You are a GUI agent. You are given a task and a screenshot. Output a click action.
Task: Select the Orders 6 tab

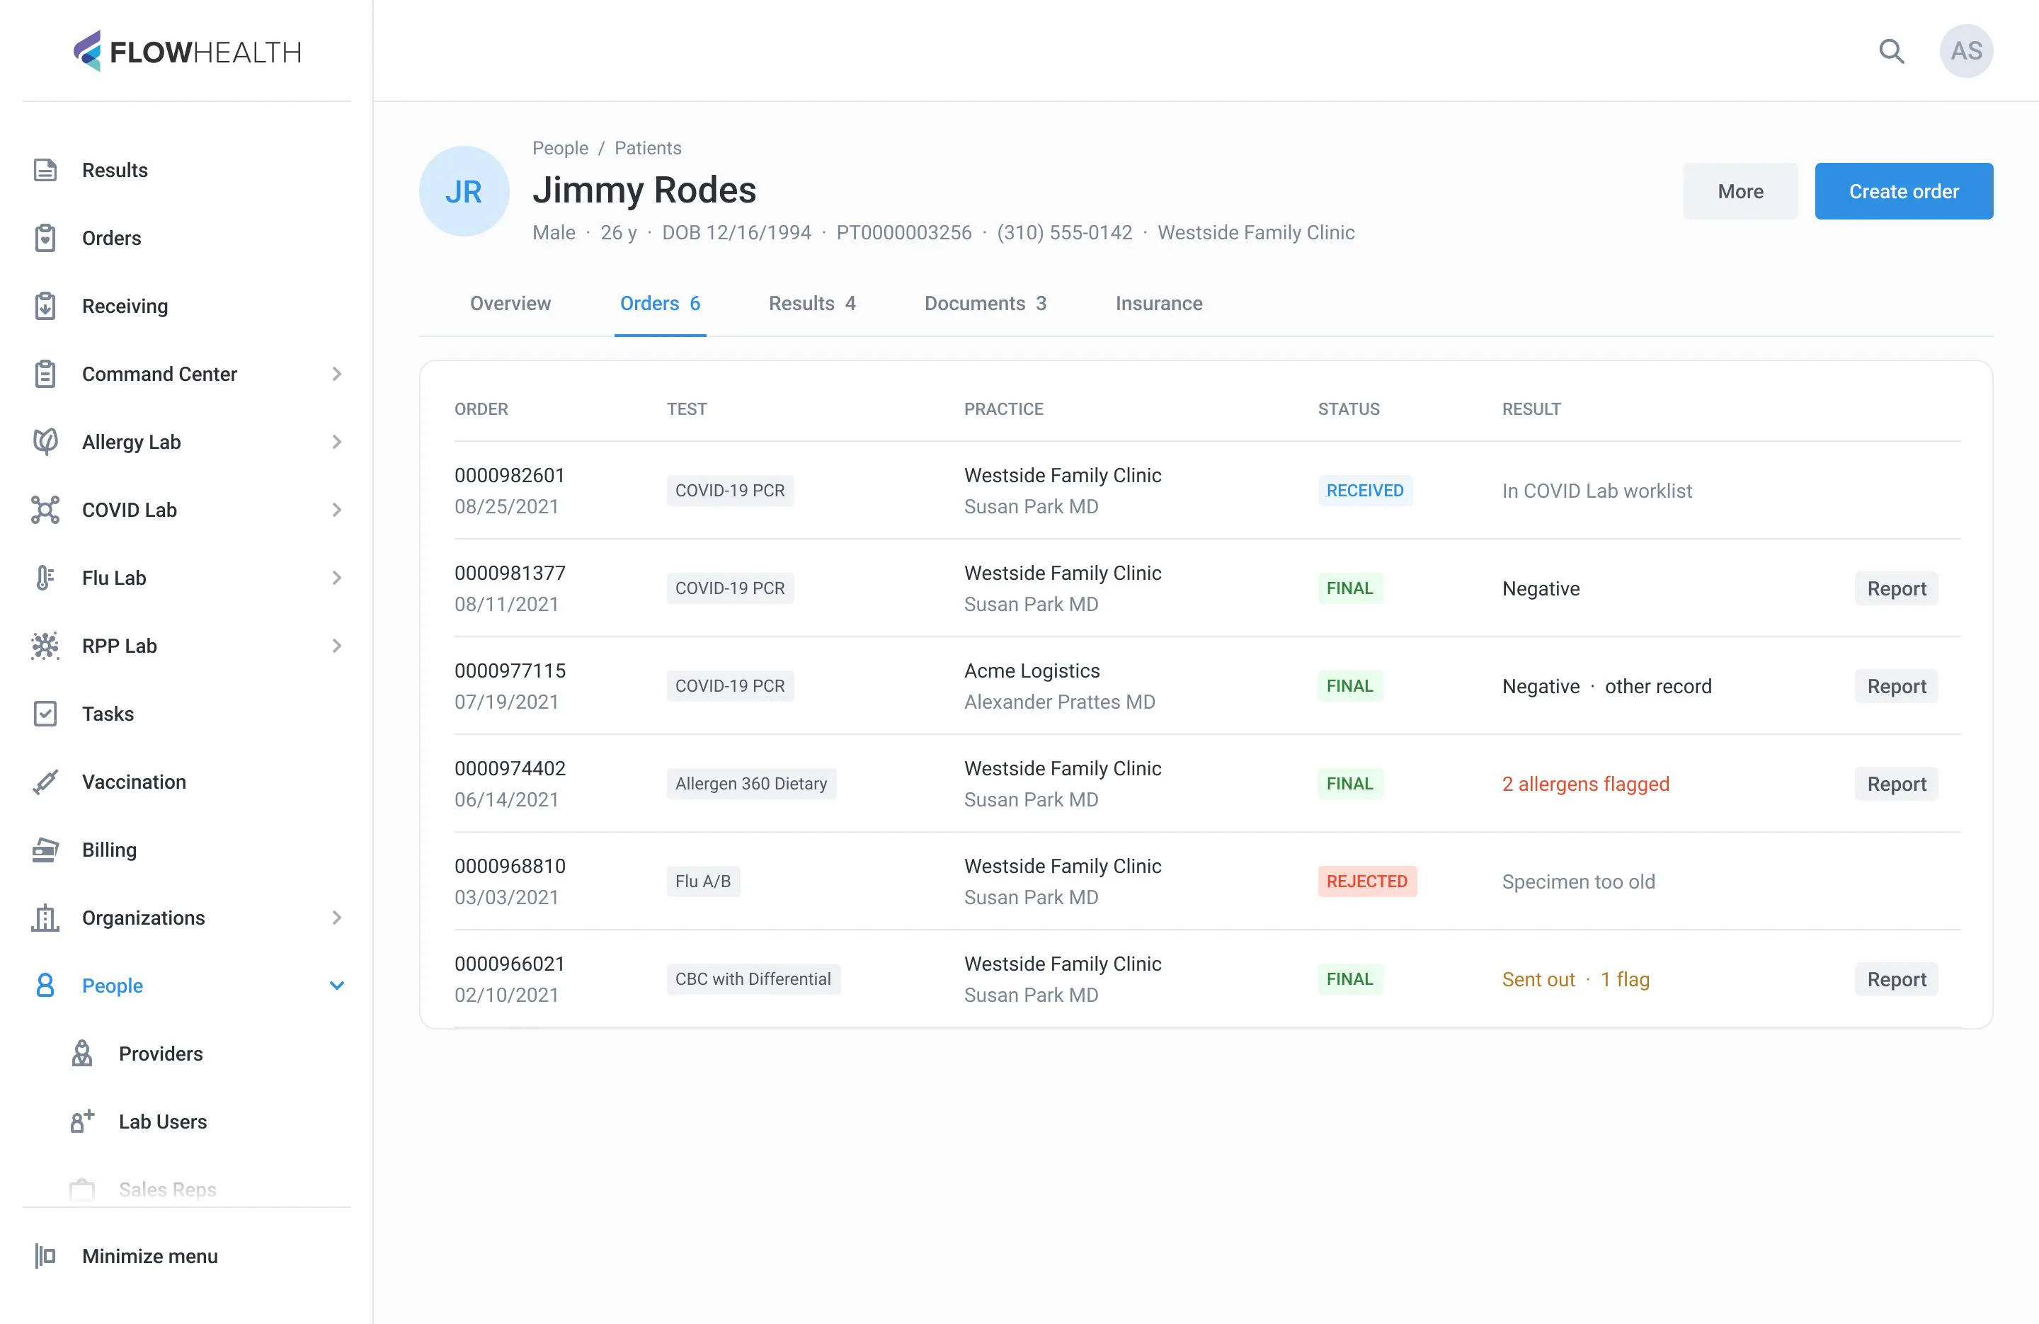[x=661, y=303]
